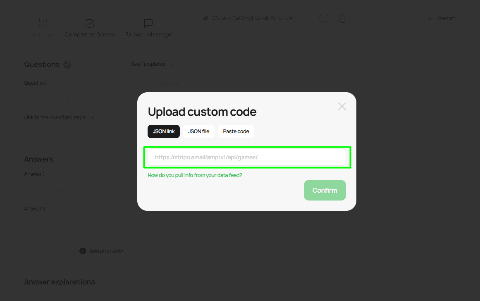Screen dimensions: 480x301
Task: Switch to the Completion Screen tab
Action: (x=90, y=34)
